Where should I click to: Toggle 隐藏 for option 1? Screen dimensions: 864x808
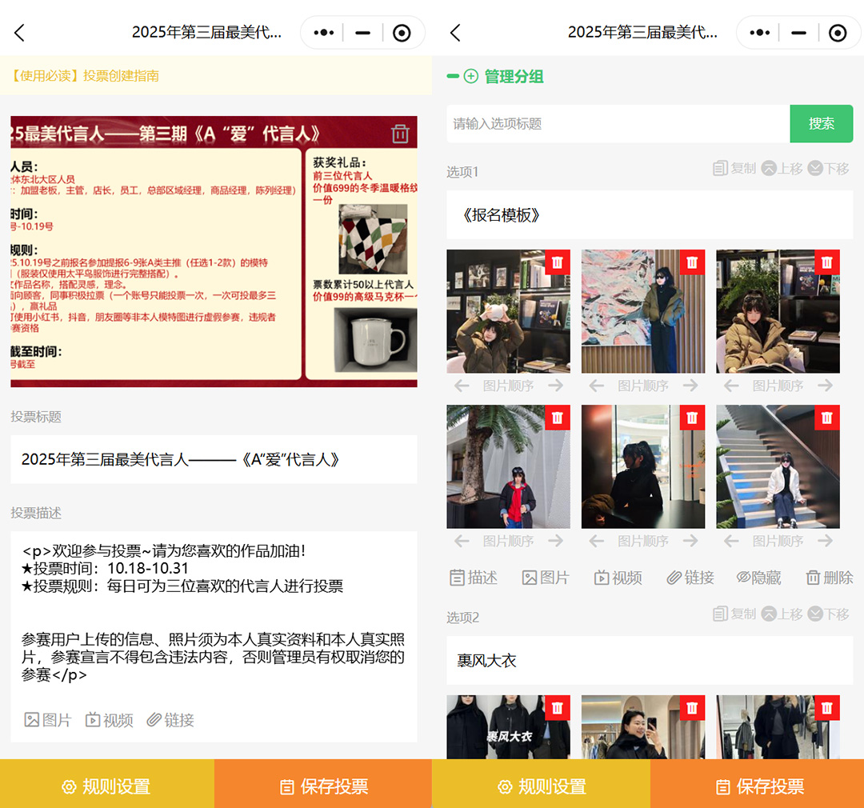(x=758, y=578)
